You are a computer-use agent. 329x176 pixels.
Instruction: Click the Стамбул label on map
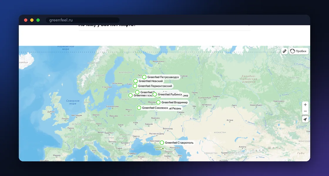(x=132, y=153)
